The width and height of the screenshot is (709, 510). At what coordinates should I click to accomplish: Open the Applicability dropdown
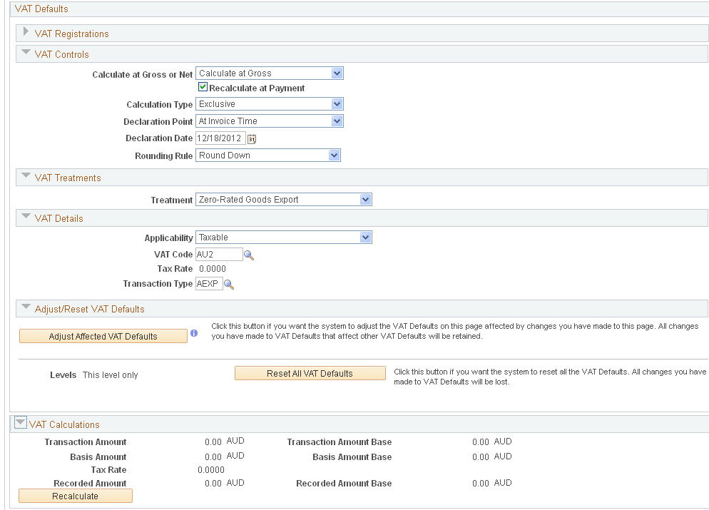click(x=366, y=237)
